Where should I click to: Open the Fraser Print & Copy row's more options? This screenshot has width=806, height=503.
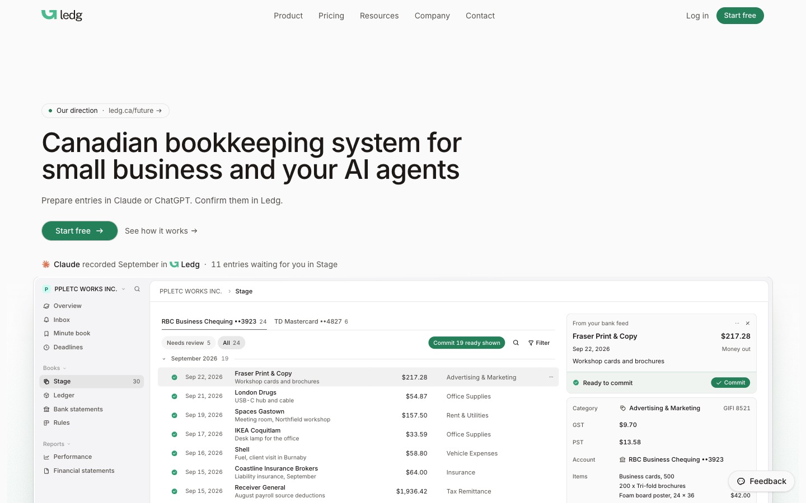551,377
